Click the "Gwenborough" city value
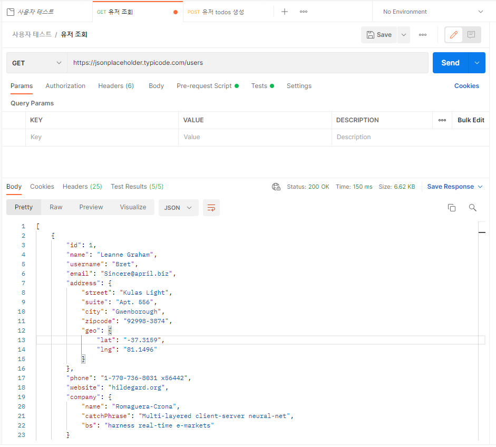The height and width of the screenshot is (447, 496). (x=137, y=312)
